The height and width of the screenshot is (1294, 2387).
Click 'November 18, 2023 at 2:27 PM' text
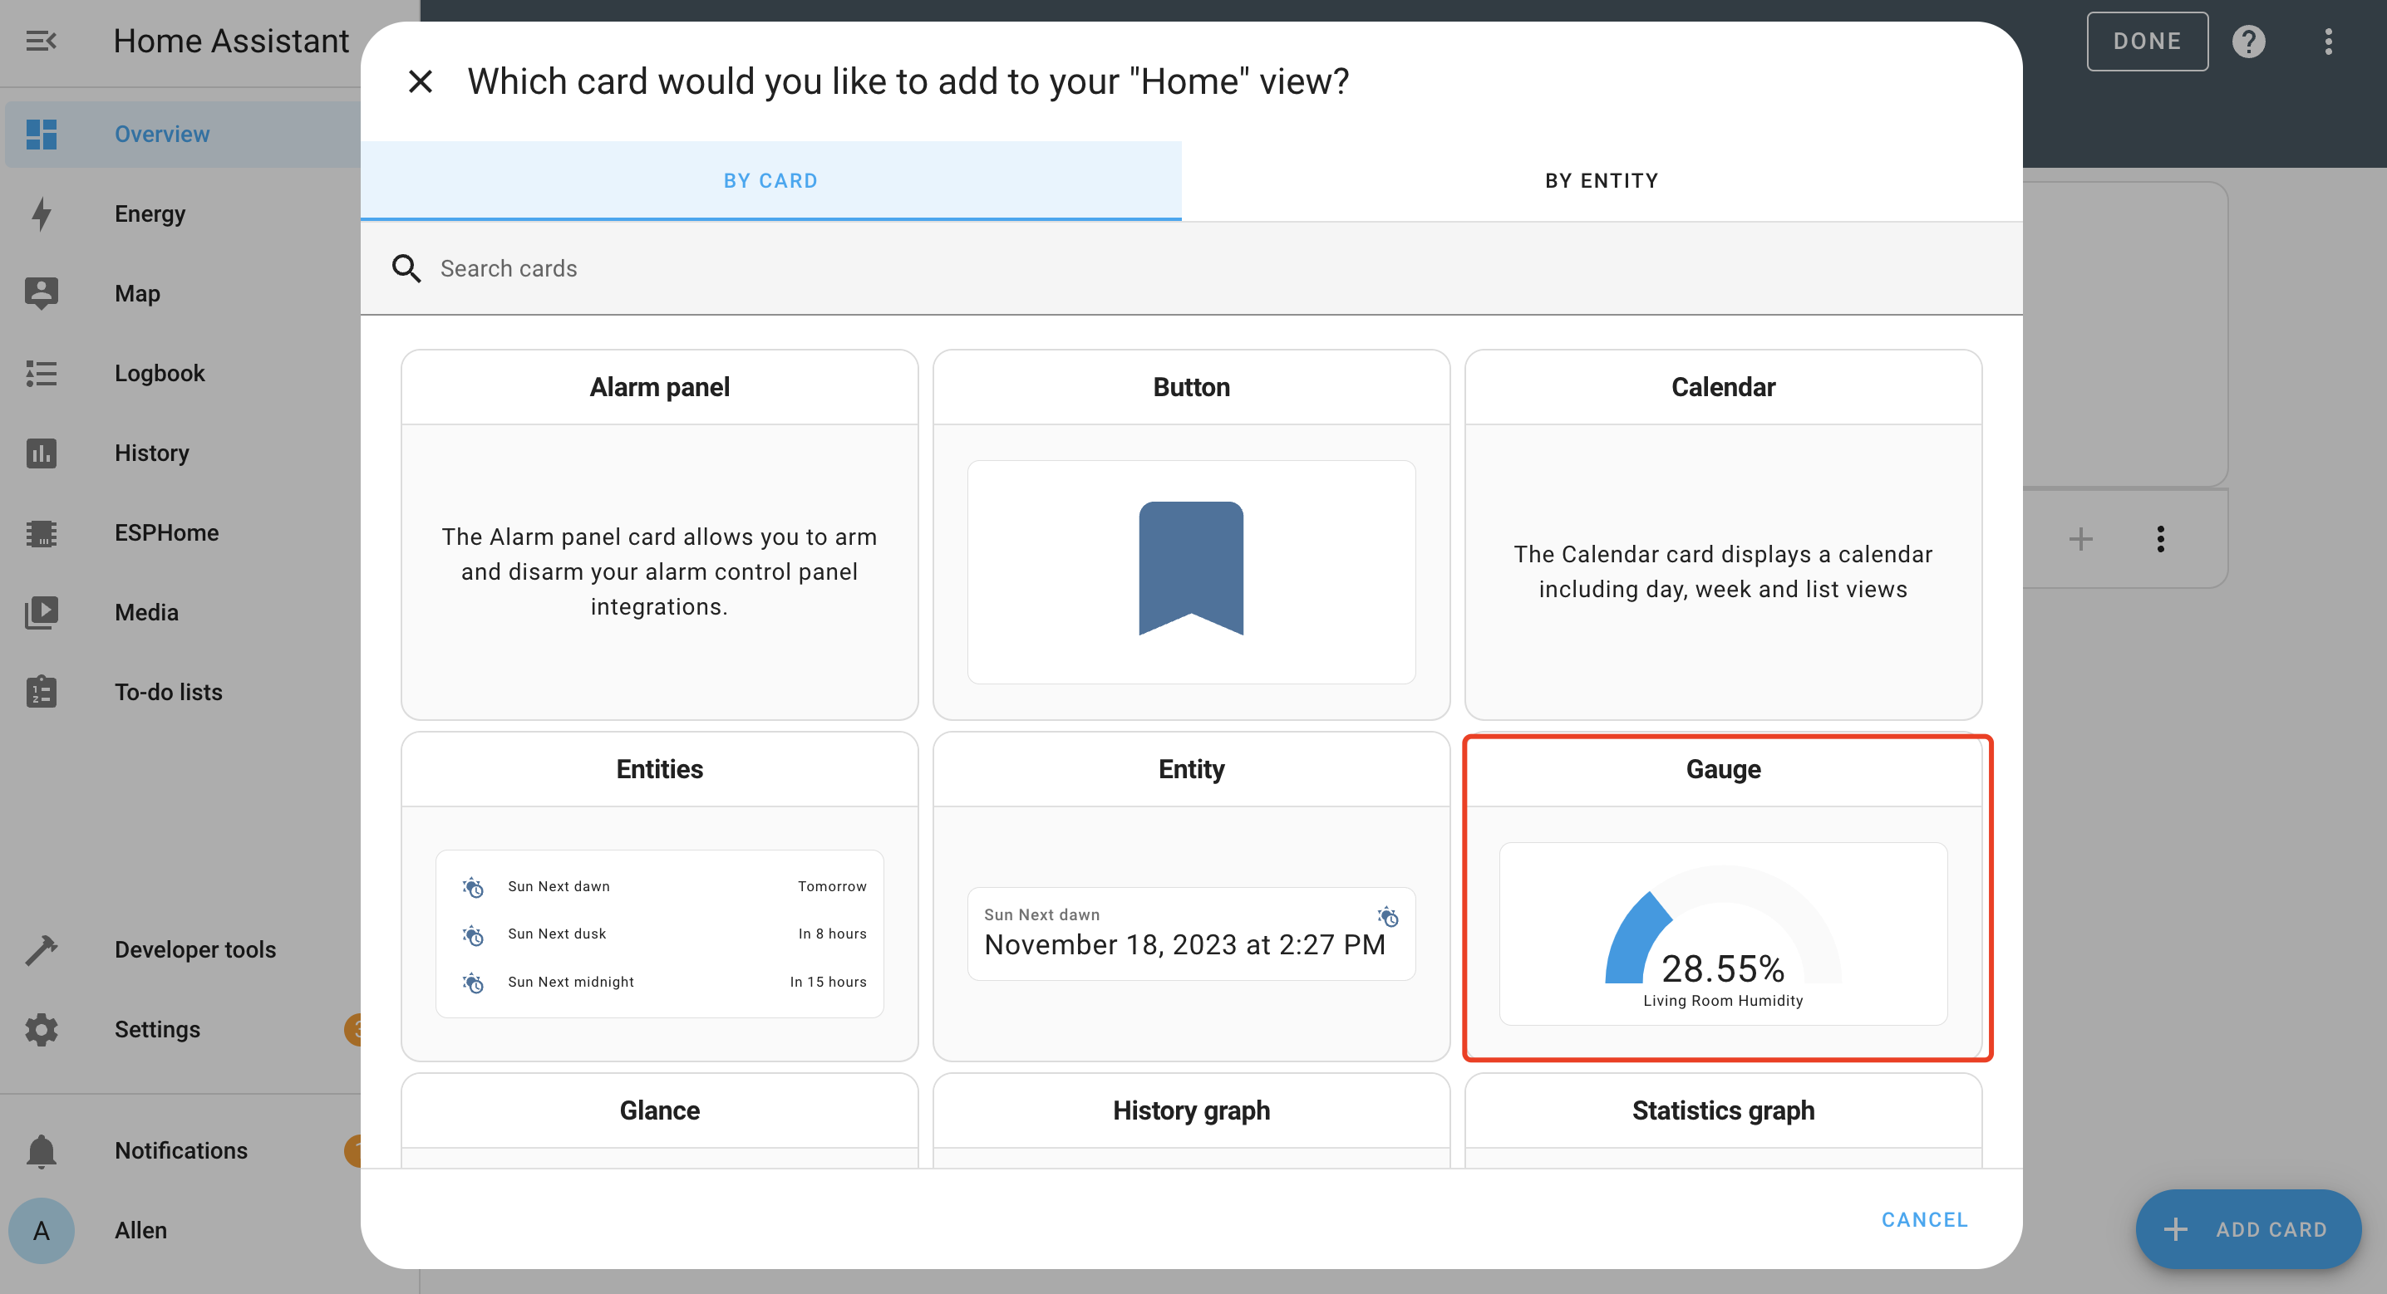click(x=1184, y=945)
